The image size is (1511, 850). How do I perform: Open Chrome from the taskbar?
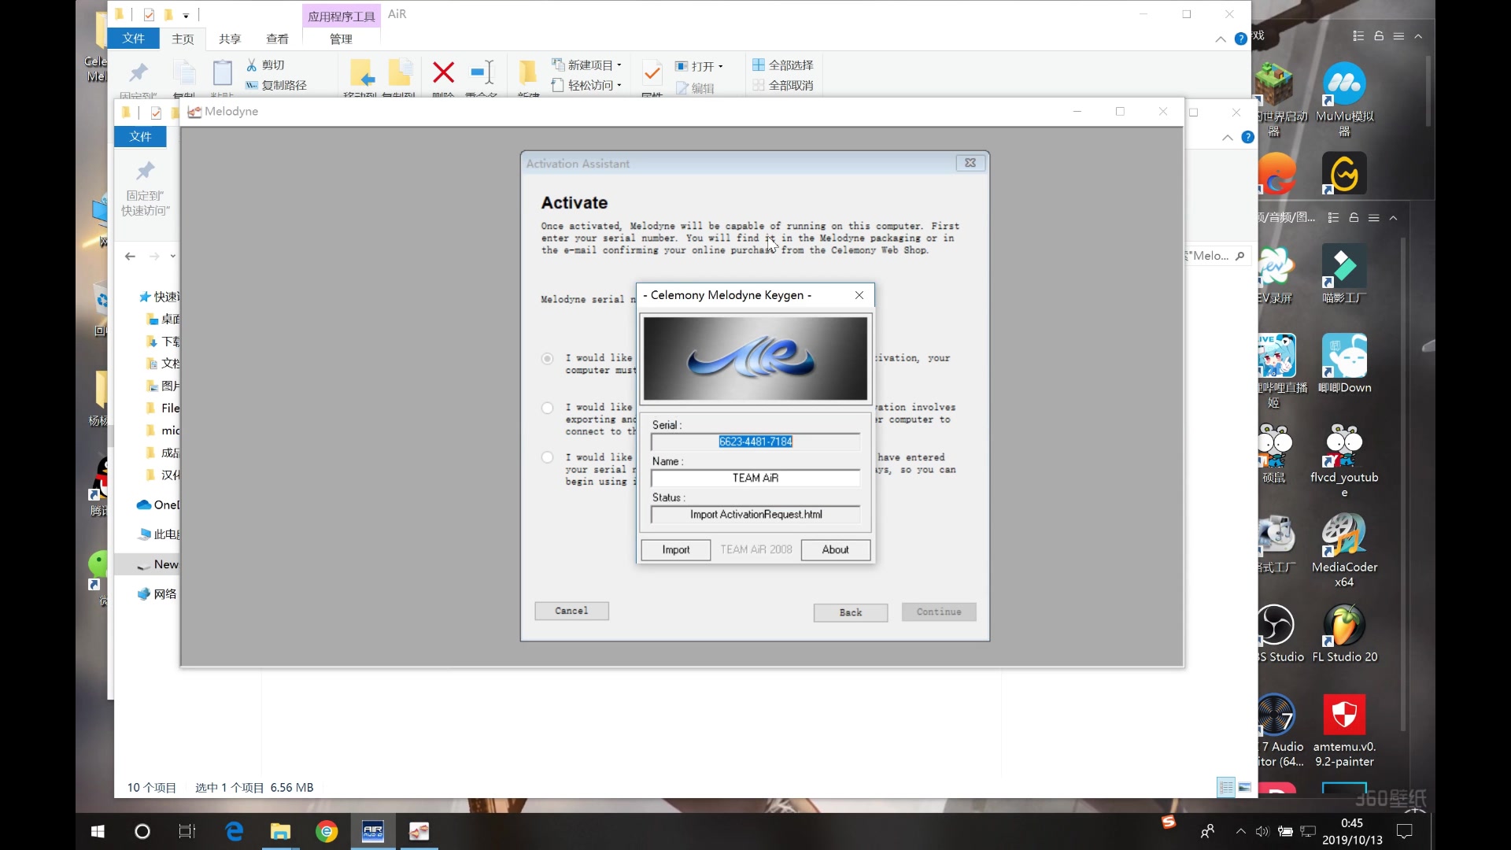[327, 831]
